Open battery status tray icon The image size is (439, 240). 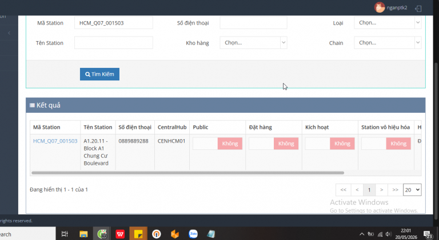coord(370,234)
